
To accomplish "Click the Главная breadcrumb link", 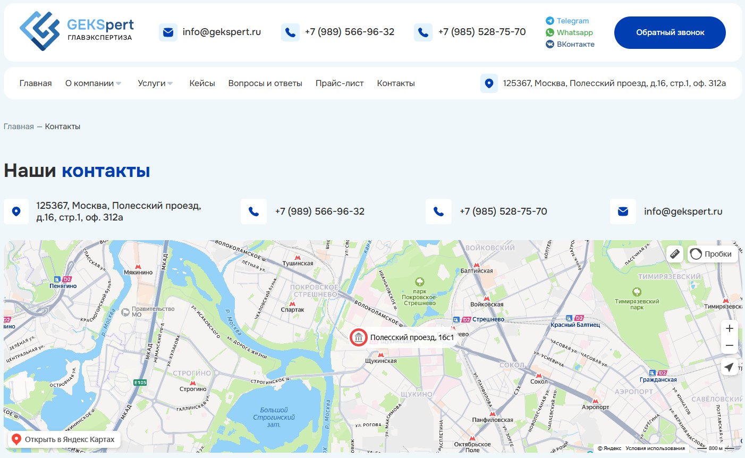I will pyautogui.click(x=19, y=126).
